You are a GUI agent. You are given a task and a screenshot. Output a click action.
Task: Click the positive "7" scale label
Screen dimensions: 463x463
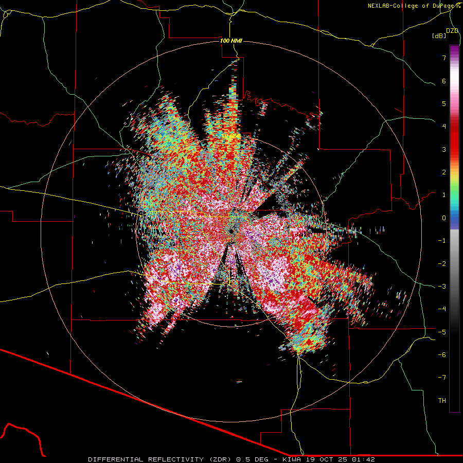pyautogui.click(x=444, y=58)
